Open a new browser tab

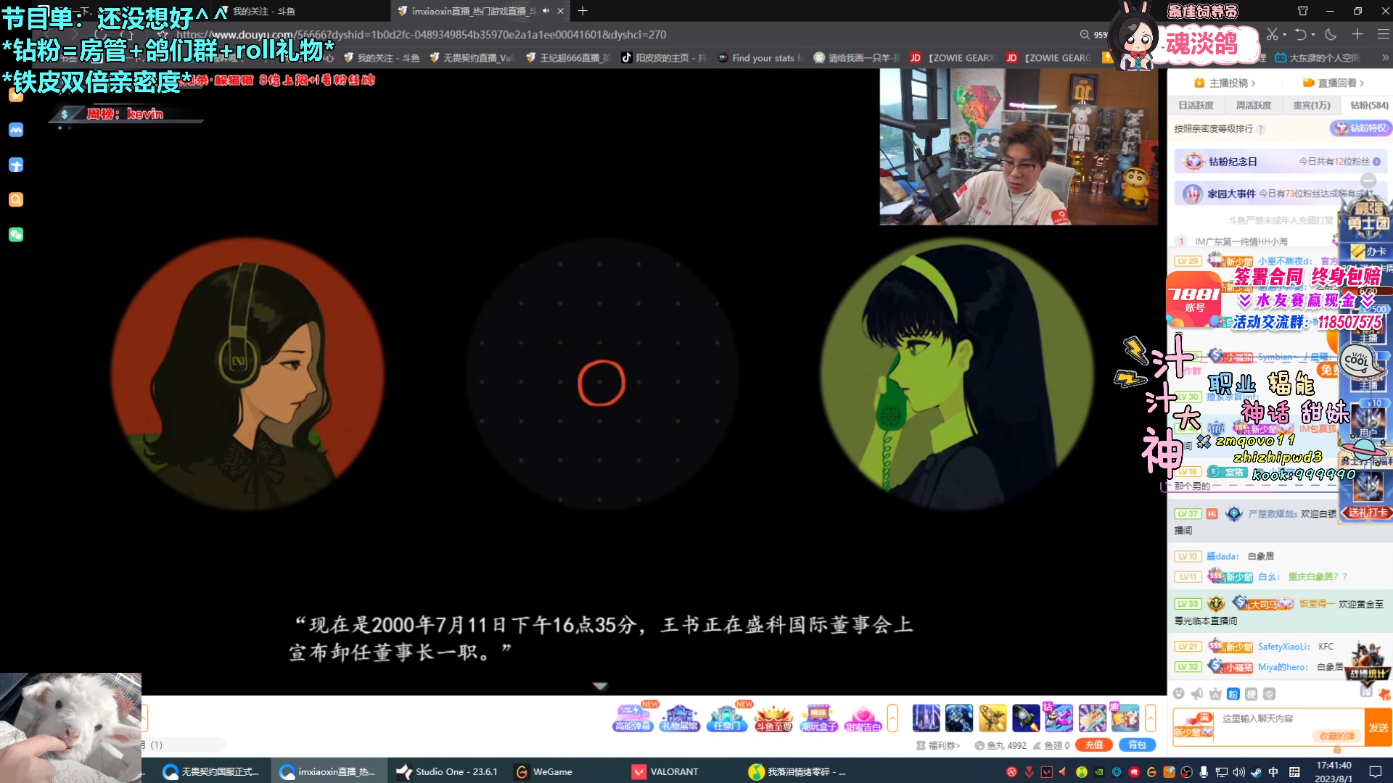583,11
